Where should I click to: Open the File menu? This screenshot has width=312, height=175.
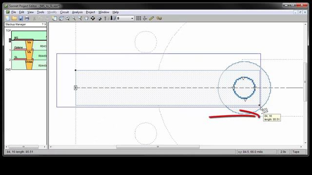click(14, 12)
